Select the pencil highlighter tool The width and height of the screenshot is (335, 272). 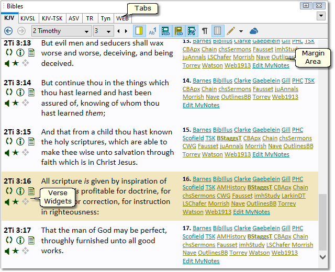(x=231, y=31)
